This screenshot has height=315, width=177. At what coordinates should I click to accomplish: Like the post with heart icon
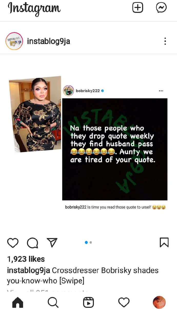pos(13,243)
